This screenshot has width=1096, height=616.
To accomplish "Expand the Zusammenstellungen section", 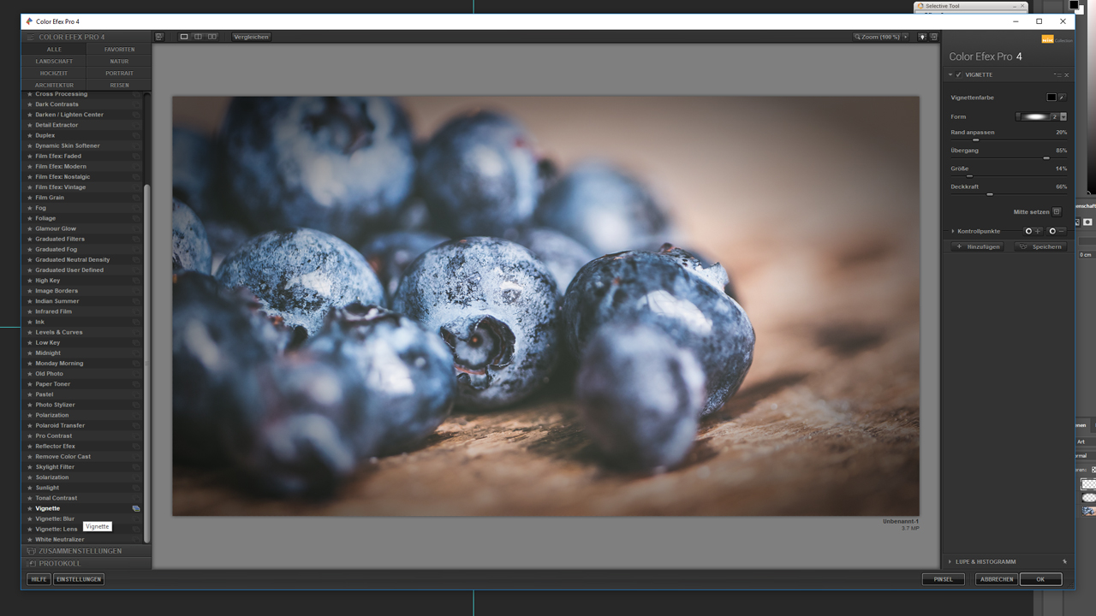I will [86, 551].
